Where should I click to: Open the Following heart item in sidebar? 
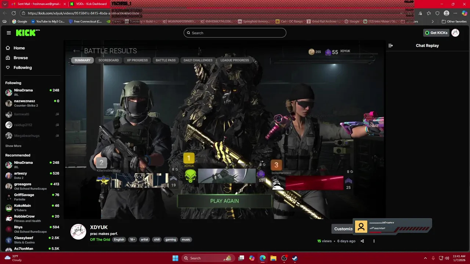tap(19, 67)
